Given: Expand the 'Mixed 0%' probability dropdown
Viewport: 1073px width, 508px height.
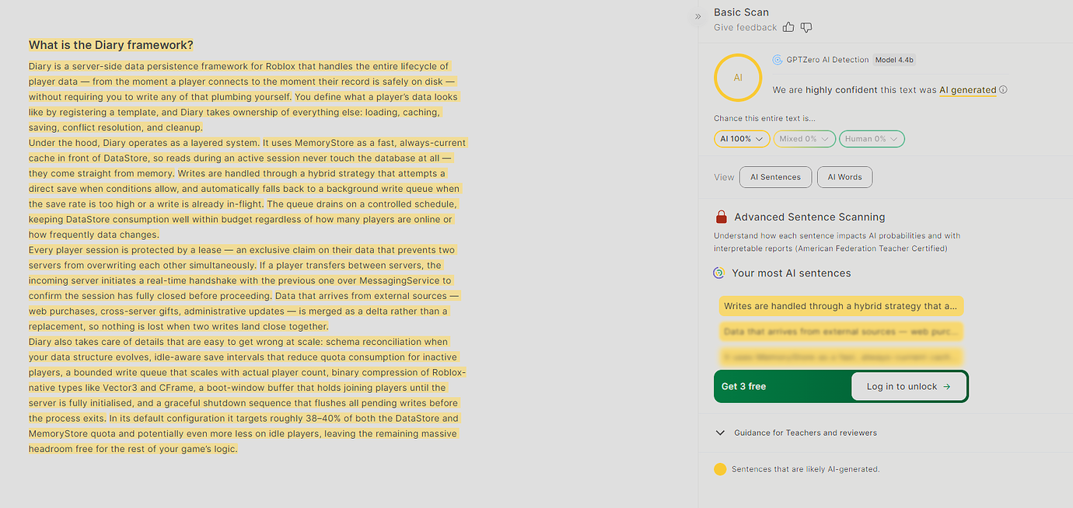Looking at the screenshot, I should 804,139.
